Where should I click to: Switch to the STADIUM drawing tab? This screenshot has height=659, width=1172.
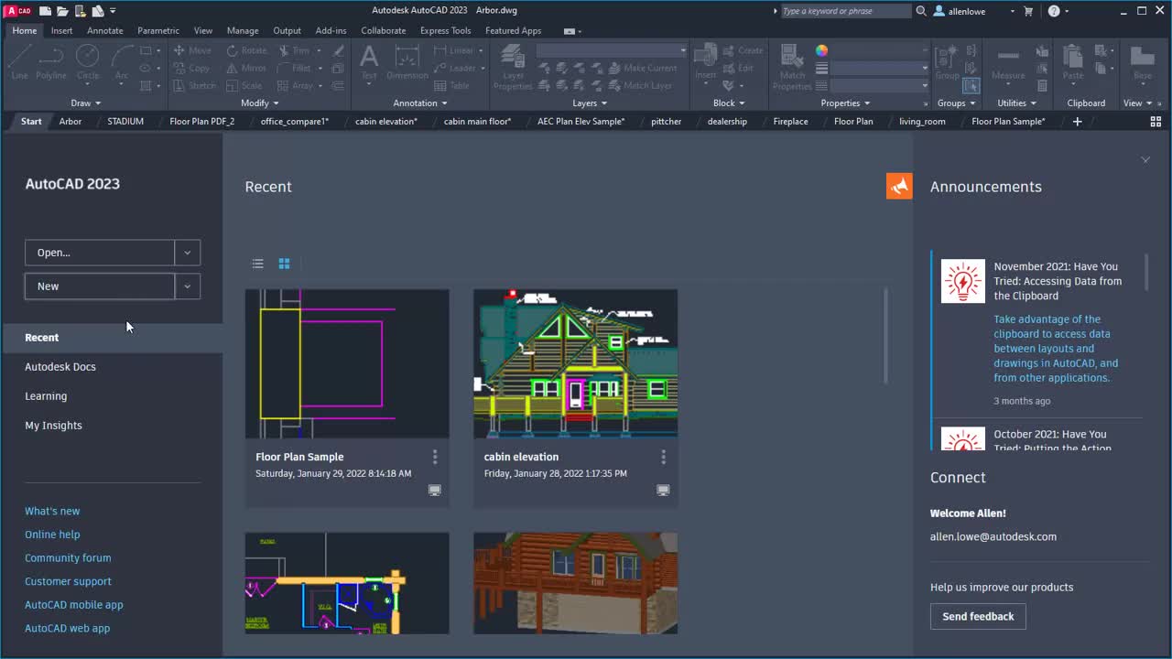(125, 121)
